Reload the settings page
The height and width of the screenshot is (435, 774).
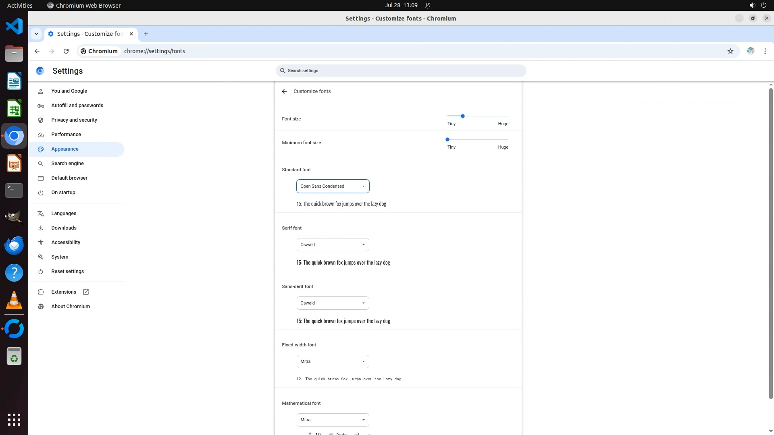66,51
